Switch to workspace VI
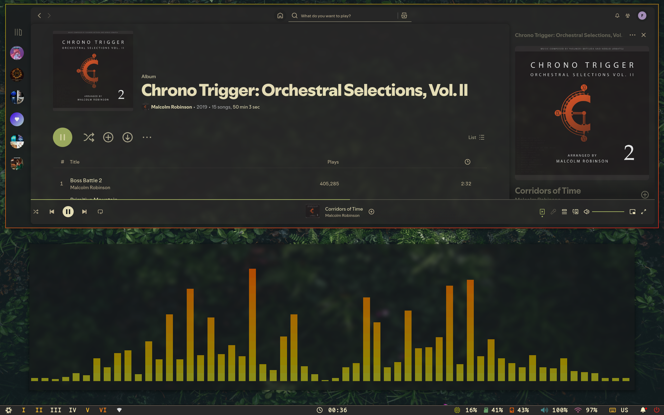 coord(103,410)
